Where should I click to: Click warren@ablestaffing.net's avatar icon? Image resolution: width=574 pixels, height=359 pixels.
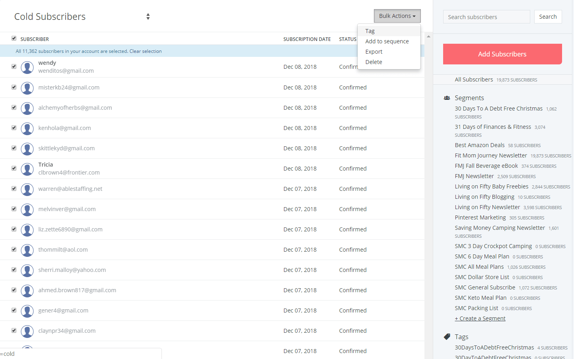pos(27,190)
